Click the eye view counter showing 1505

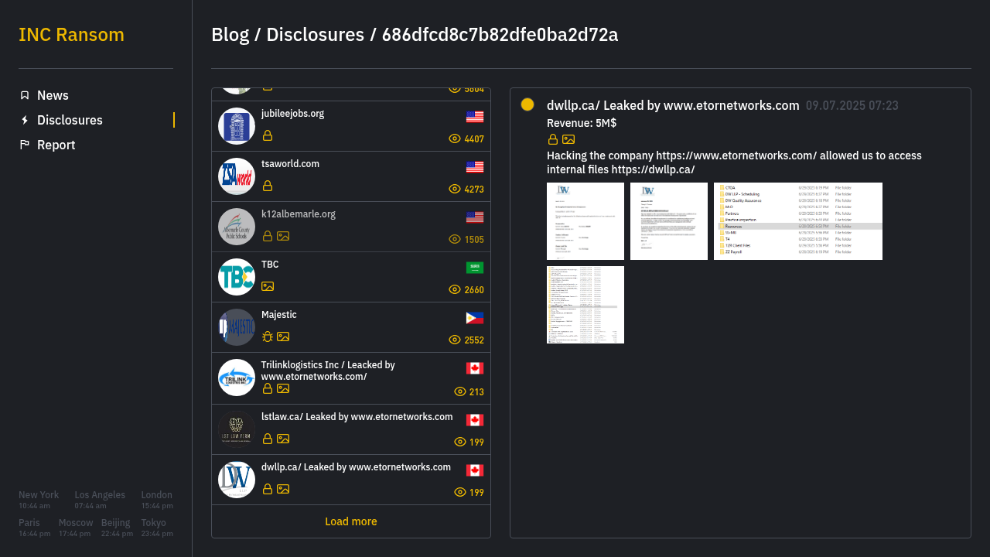tap(466, 240)
